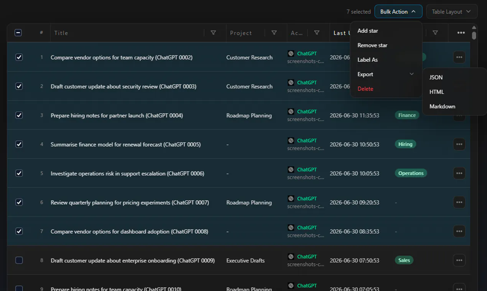The width and height of the screenshot is (487, 291).
Task: Open 'Summarise finance model for renewal forecast' title
Action: (126, 144)
